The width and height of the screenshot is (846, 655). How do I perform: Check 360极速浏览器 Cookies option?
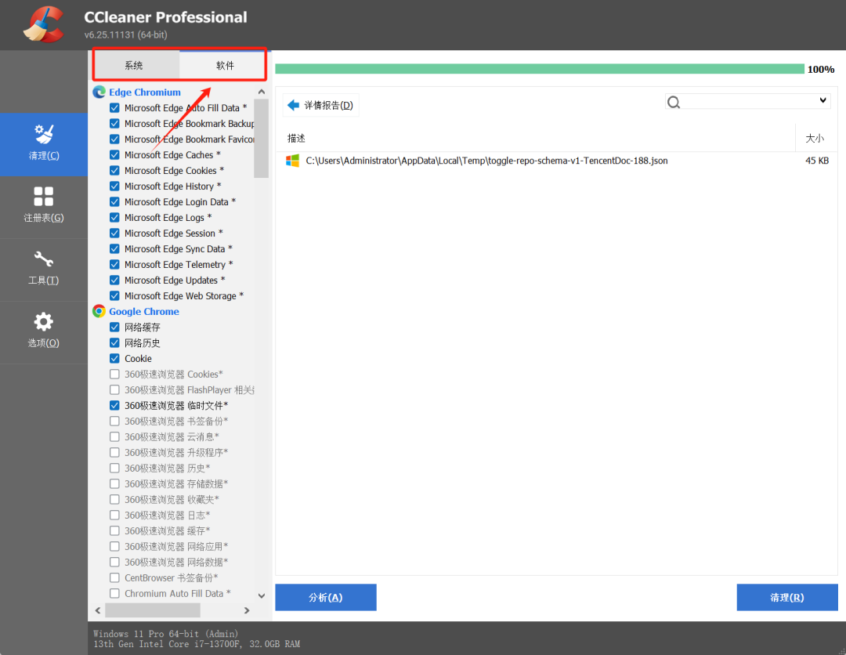[114, 374]
